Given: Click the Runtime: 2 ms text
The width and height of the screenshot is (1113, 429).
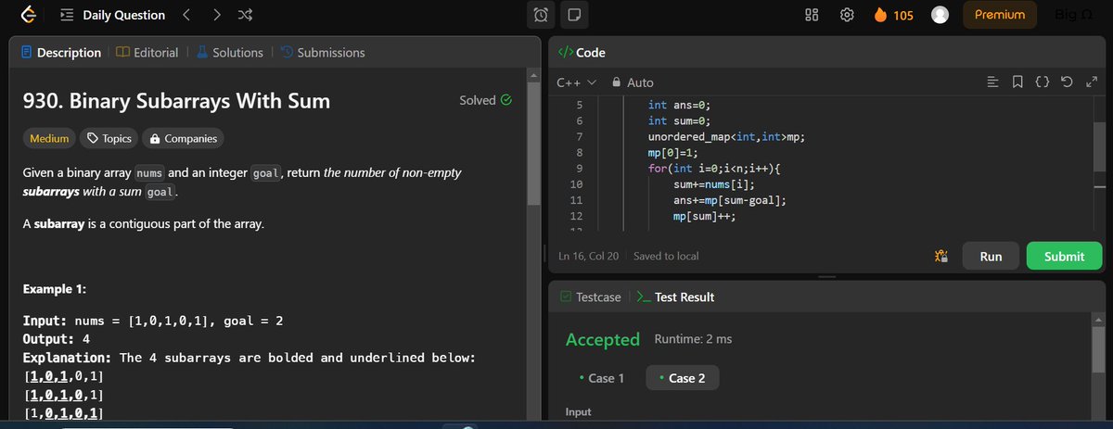Looking at the screenshot, I should pos(693,339).
